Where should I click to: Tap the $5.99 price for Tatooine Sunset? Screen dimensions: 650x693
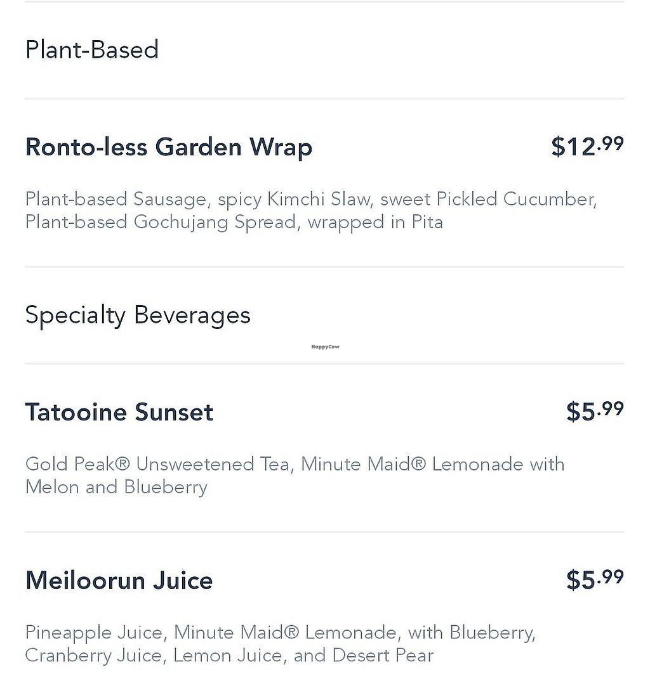point(595,411)
